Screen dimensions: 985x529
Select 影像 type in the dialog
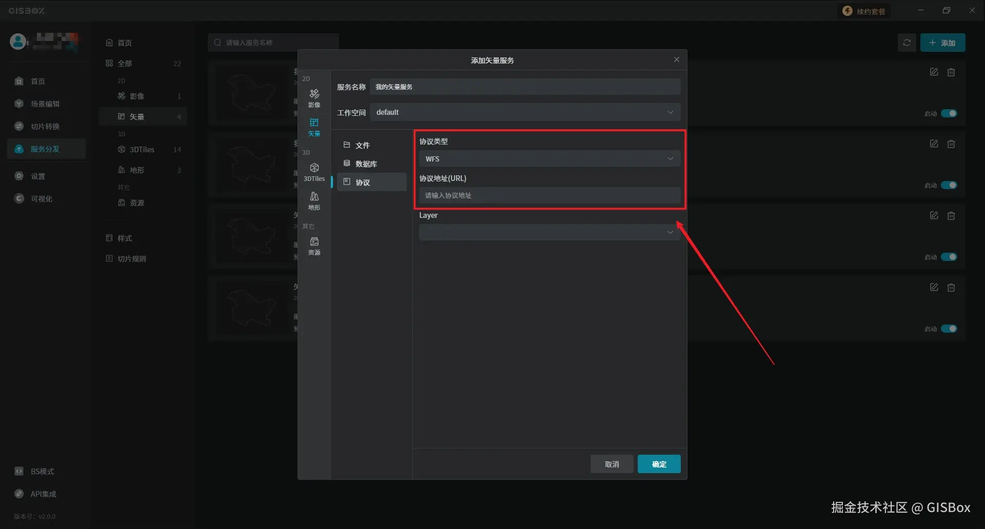[314, 98]
